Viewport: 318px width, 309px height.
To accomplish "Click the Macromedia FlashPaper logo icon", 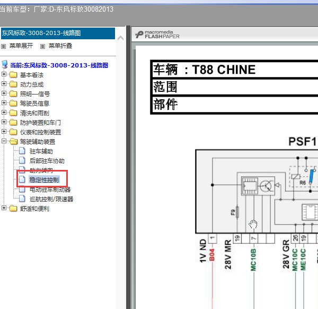I will pyautogui.click(x=139, y=35).
